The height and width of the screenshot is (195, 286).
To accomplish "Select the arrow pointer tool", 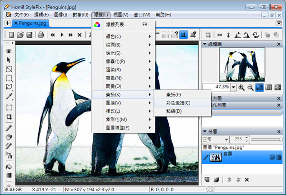I will 9,60.
